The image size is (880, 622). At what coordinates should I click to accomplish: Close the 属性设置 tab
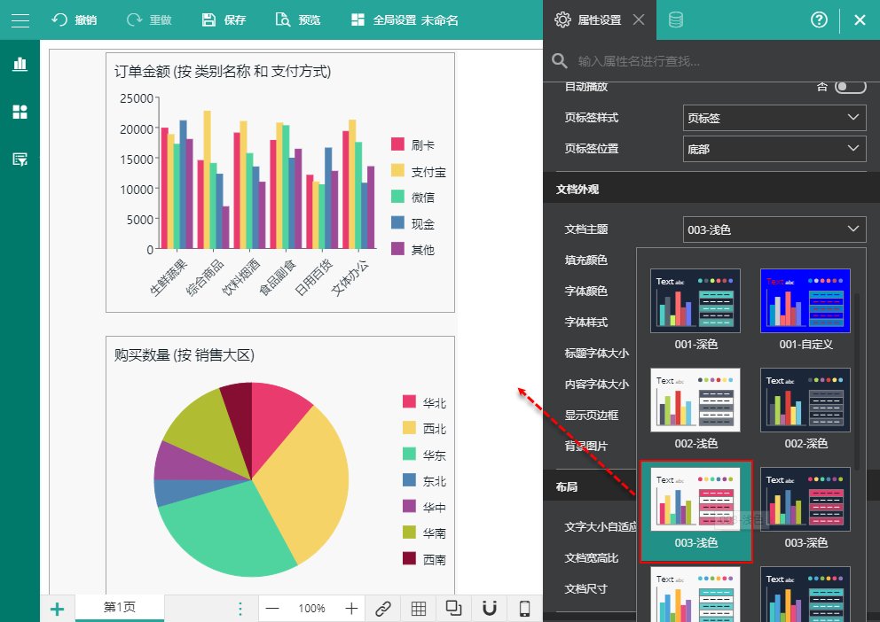point(639,20)
